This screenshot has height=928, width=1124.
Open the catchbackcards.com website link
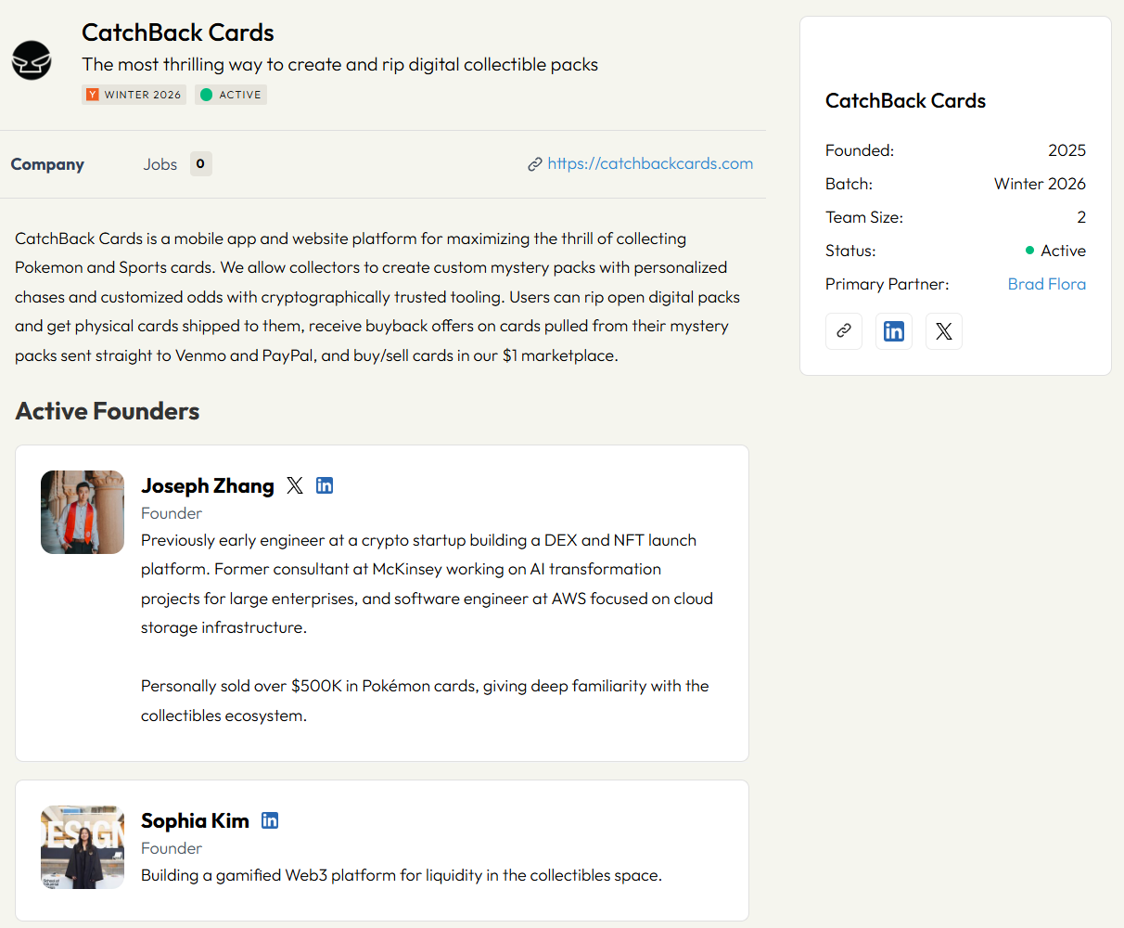[x=649, y=163]
